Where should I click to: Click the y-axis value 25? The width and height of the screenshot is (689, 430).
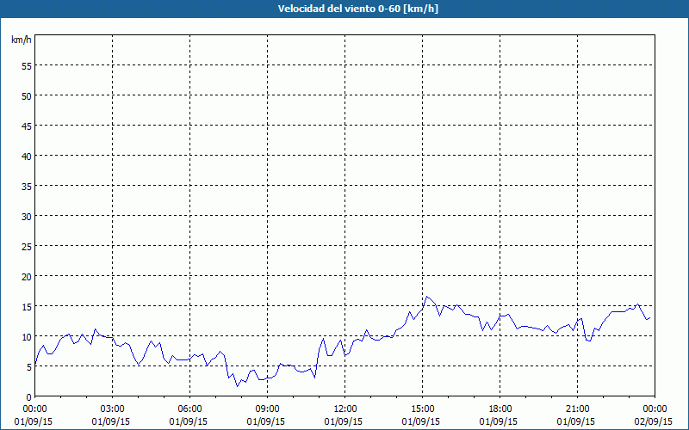pos(27,246)
